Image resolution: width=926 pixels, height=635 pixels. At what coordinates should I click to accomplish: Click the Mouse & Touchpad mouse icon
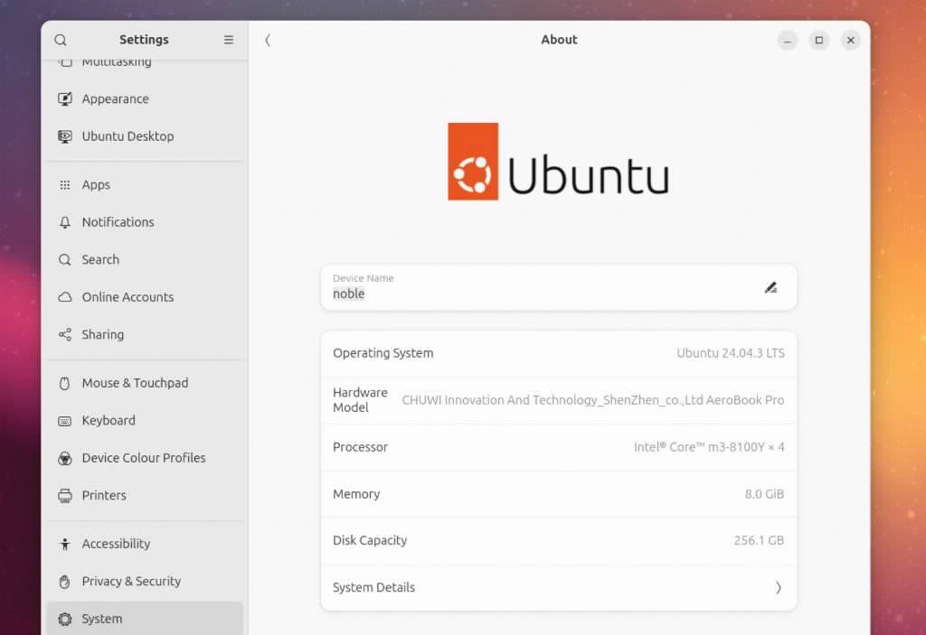(65, 383)
